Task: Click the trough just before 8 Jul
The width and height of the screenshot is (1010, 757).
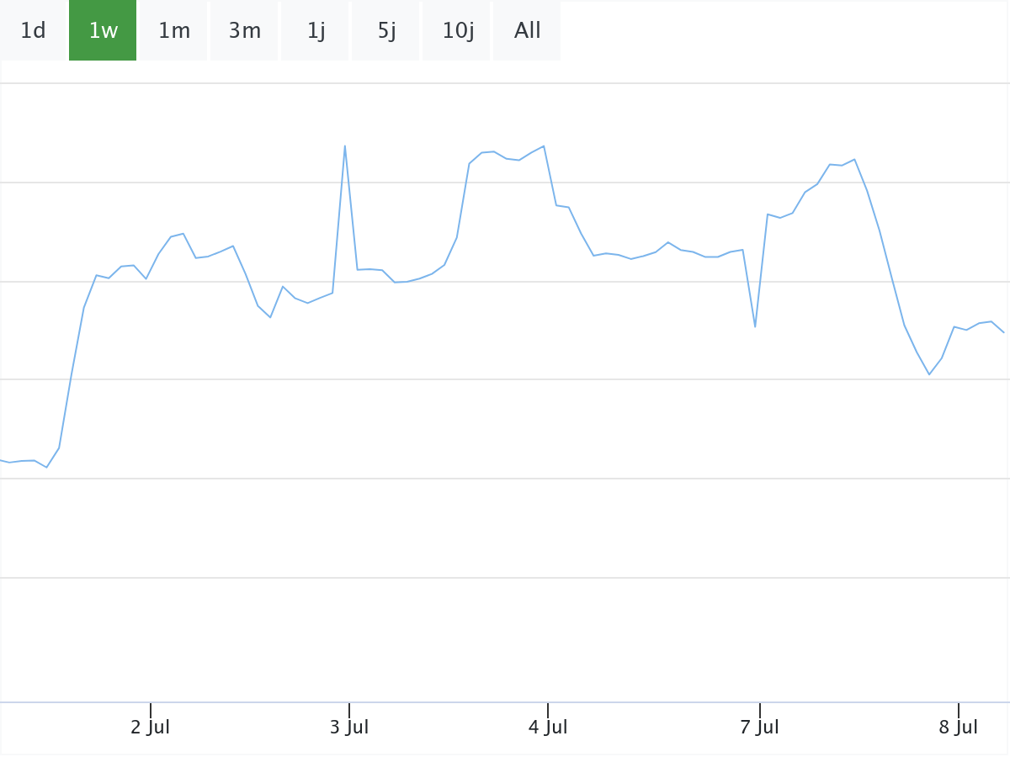Action: pyautogui.click(x=929, y=374)
